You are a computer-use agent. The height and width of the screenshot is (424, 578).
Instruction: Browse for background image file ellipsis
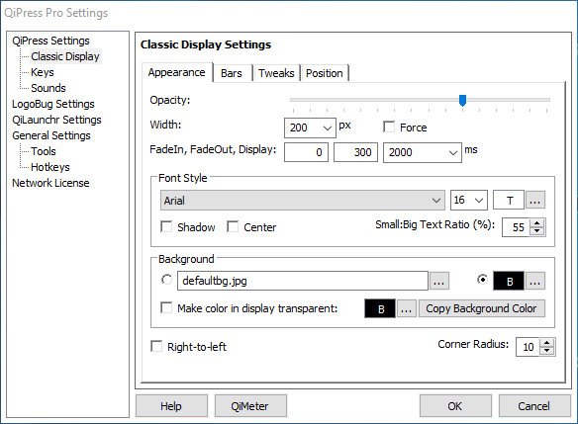[438, 282]
